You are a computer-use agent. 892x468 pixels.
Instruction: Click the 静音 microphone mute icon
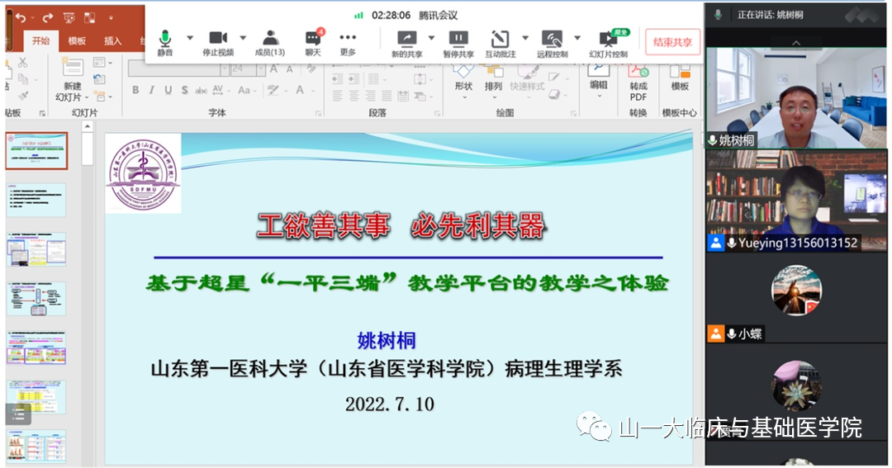[165, 38]
